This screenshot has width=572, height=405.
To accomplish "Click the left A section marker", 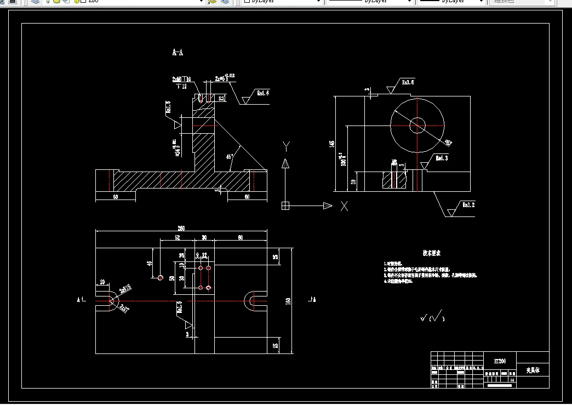I will pos(81,300).
